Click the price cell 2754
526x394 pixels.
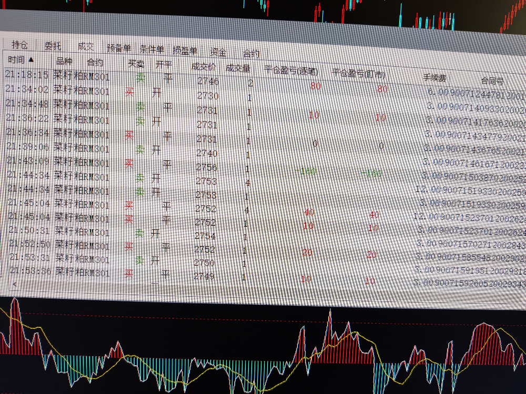(205, 236)
